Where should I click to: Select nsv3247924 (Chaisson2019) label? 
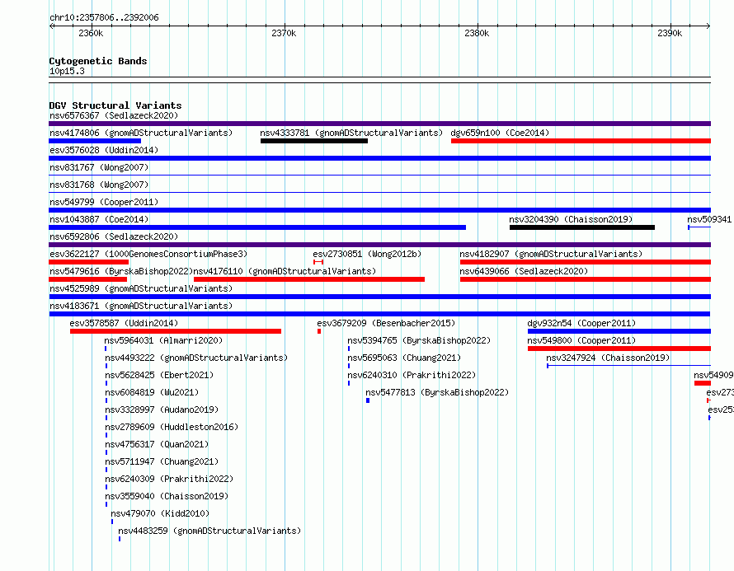[x=608, y=358]
